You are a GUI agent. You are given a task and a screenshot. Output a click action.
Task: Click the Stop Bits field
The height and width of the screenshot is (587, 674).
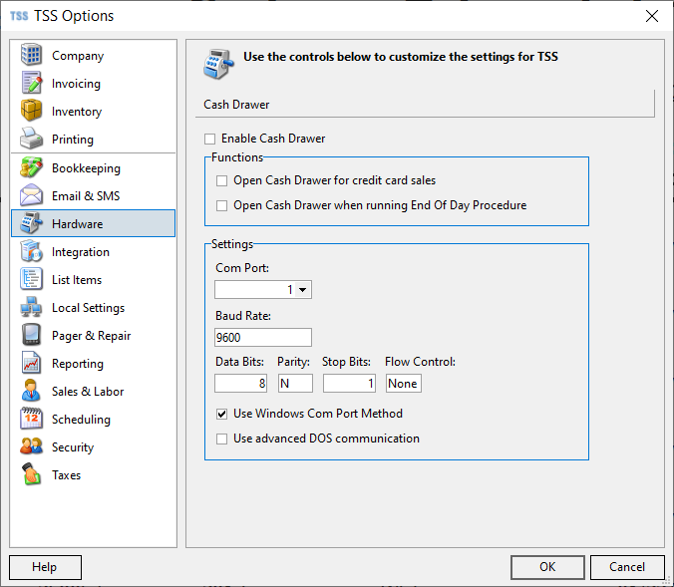click(350, 384)
